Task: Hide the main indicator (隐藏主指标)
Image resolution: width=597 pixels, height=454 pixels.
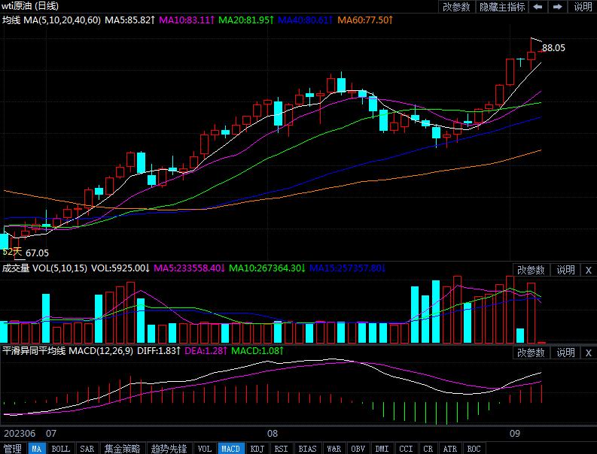Action: [502, 7]
